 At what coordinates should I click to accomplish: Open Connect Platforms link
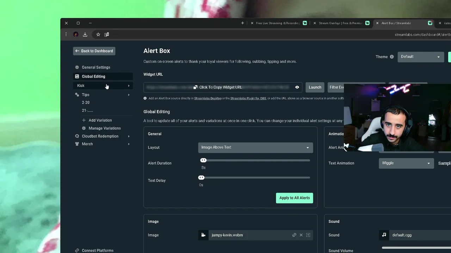pos(98,251)
